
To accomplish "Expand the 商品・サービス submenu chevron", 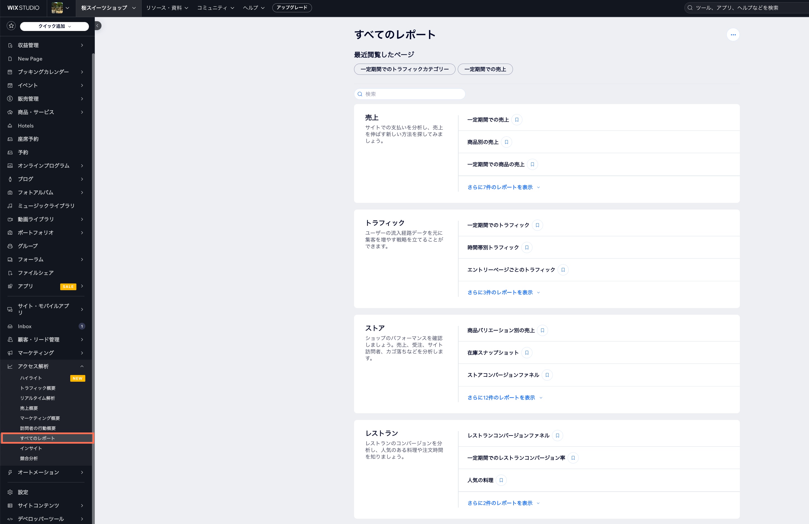I will 82,112.
